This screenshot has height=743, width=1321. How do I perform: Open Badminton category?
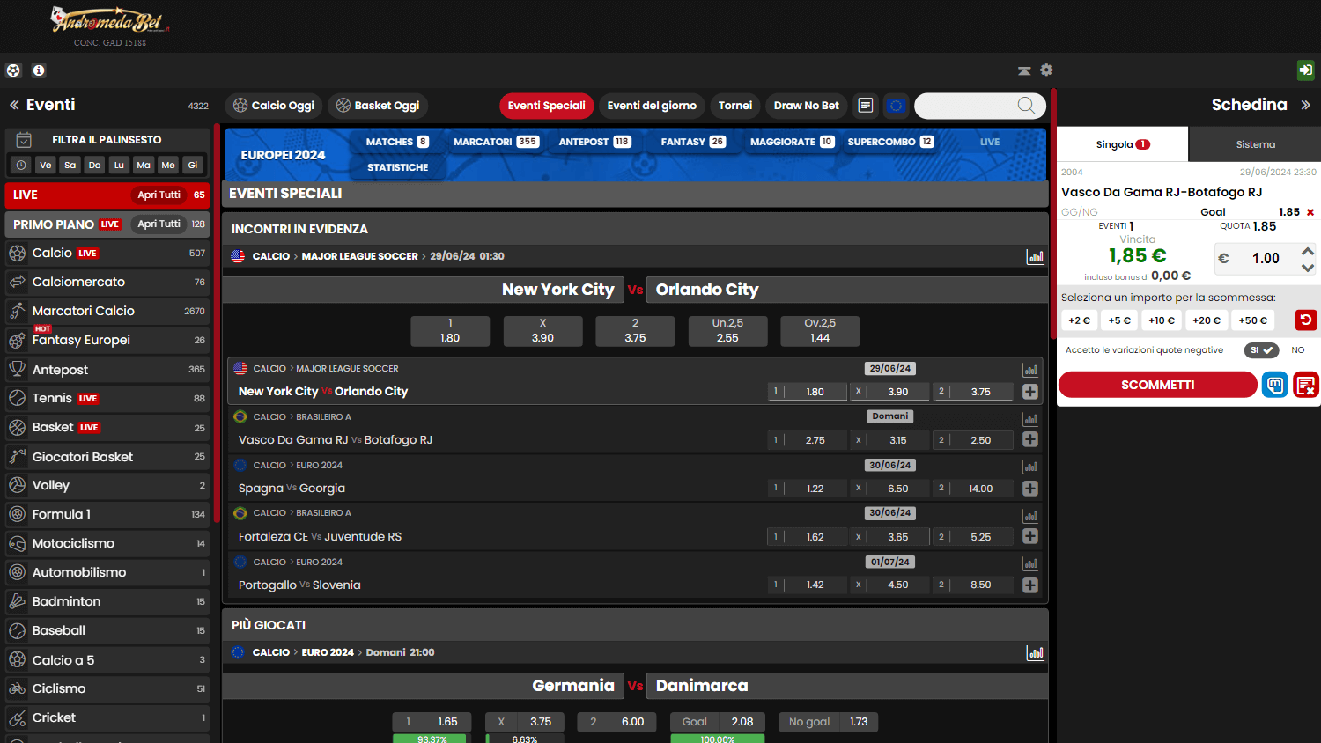tap(107, 602)
